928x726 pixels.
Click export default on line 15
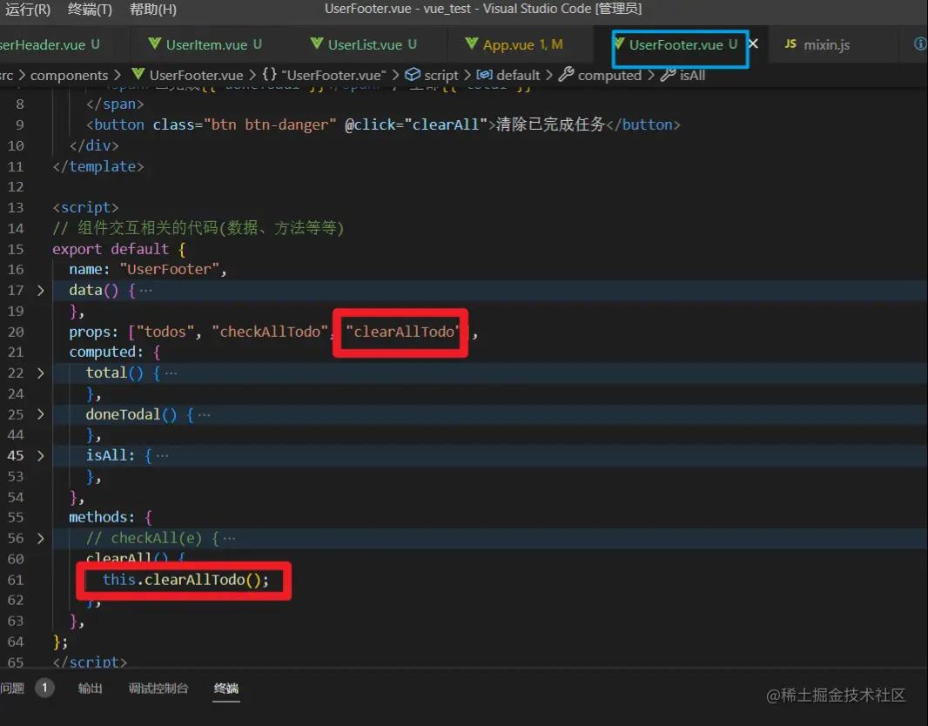click(111, 249)
